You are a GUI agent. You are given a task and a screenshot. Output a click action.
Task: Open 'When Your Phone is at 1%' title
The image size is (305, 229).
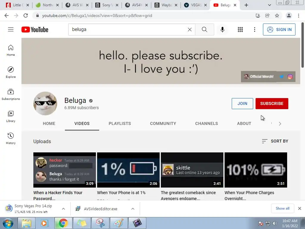[x=121, y=193]
